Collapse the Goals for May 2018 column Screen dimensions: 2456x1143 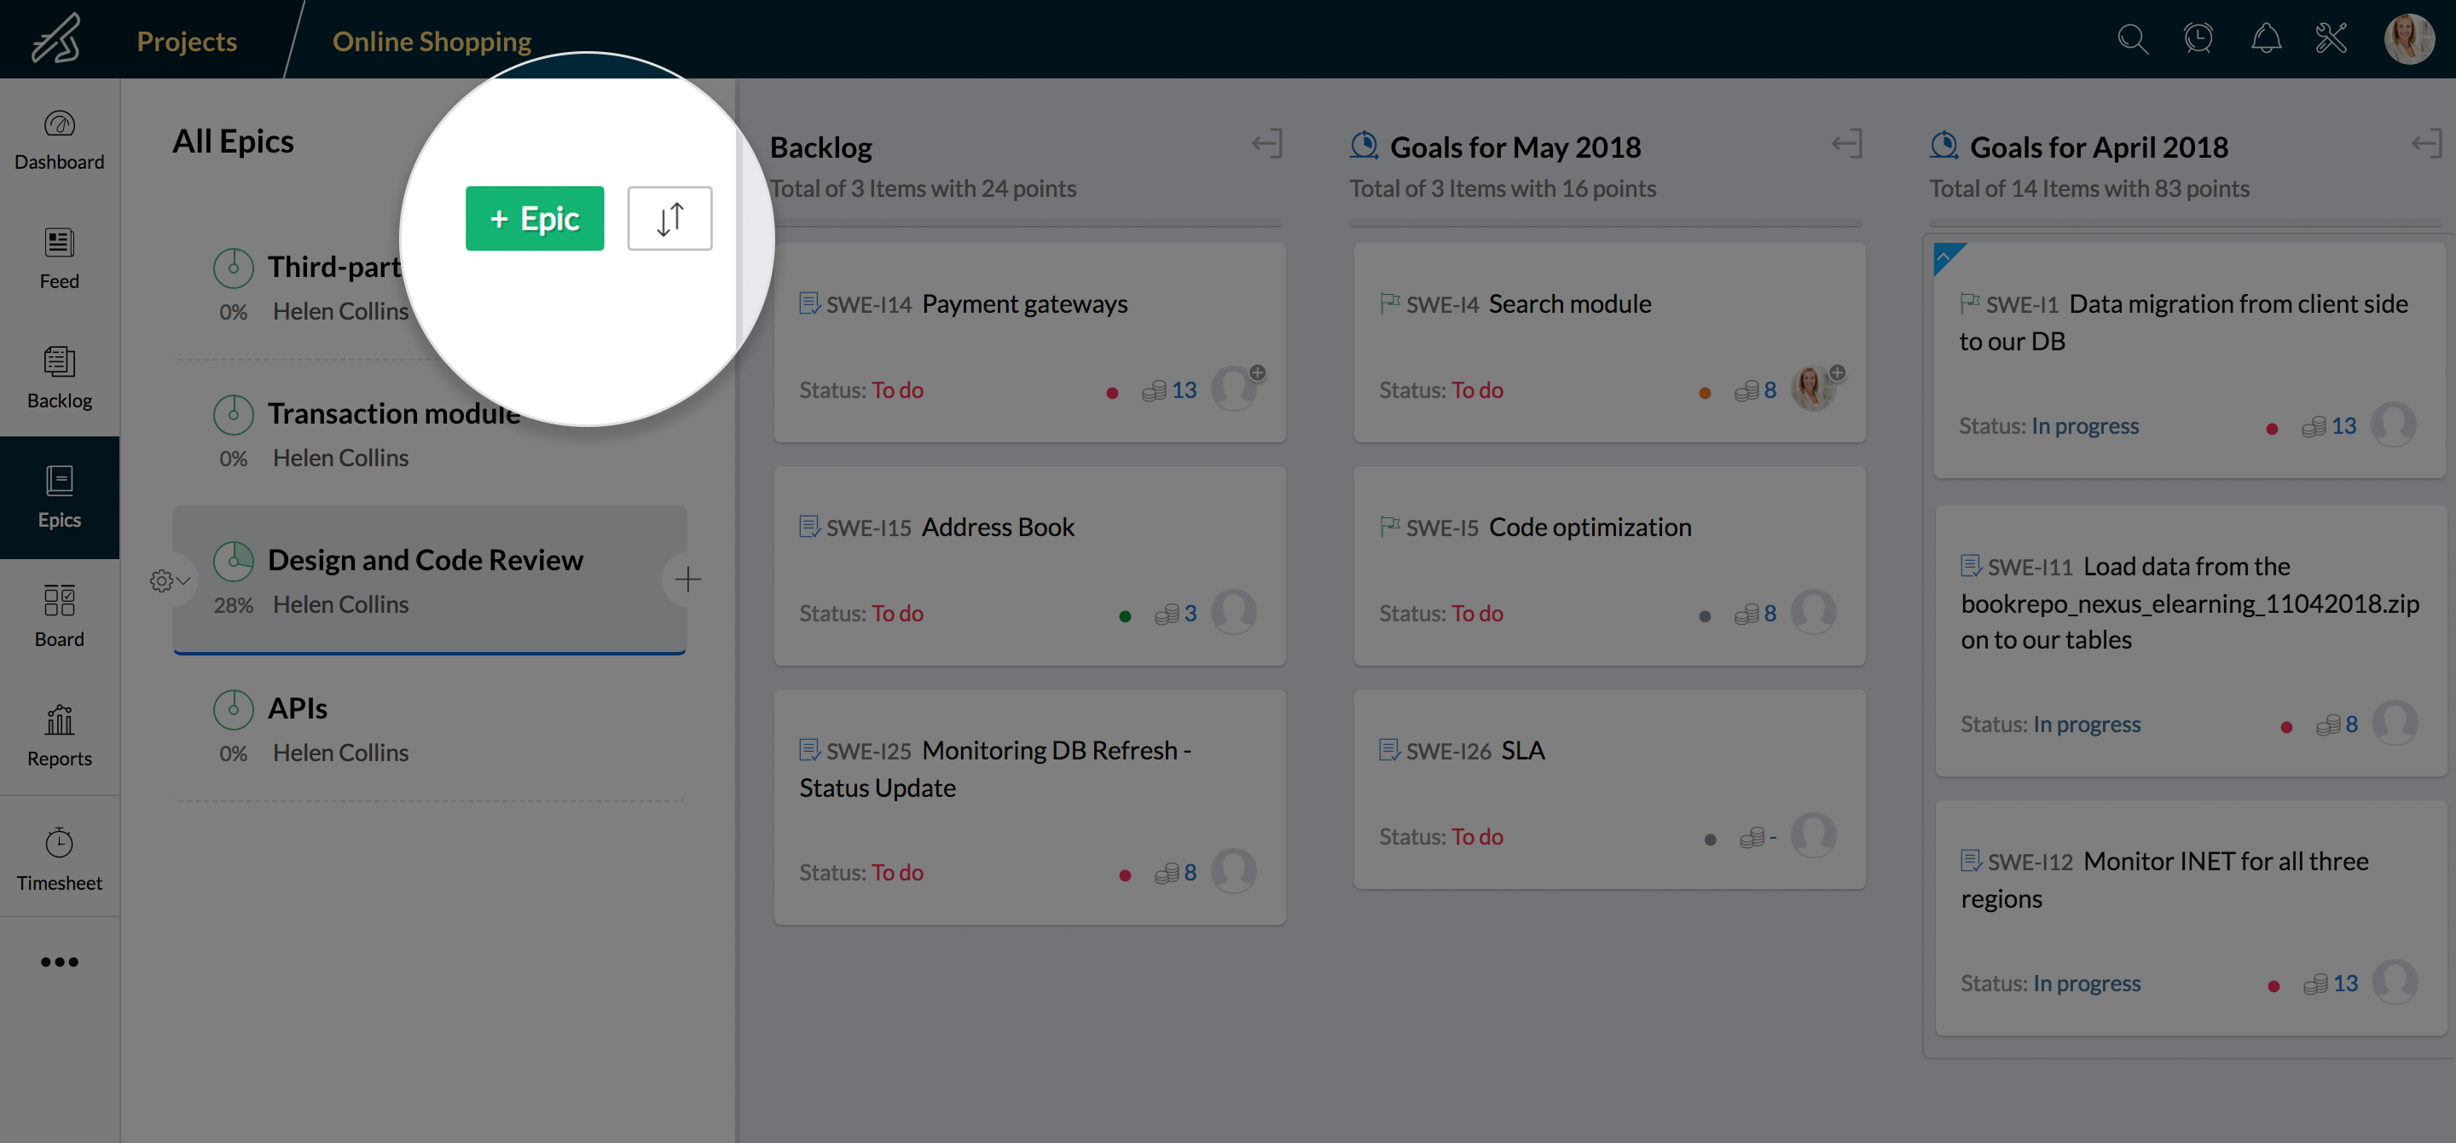pos(1847,144)
